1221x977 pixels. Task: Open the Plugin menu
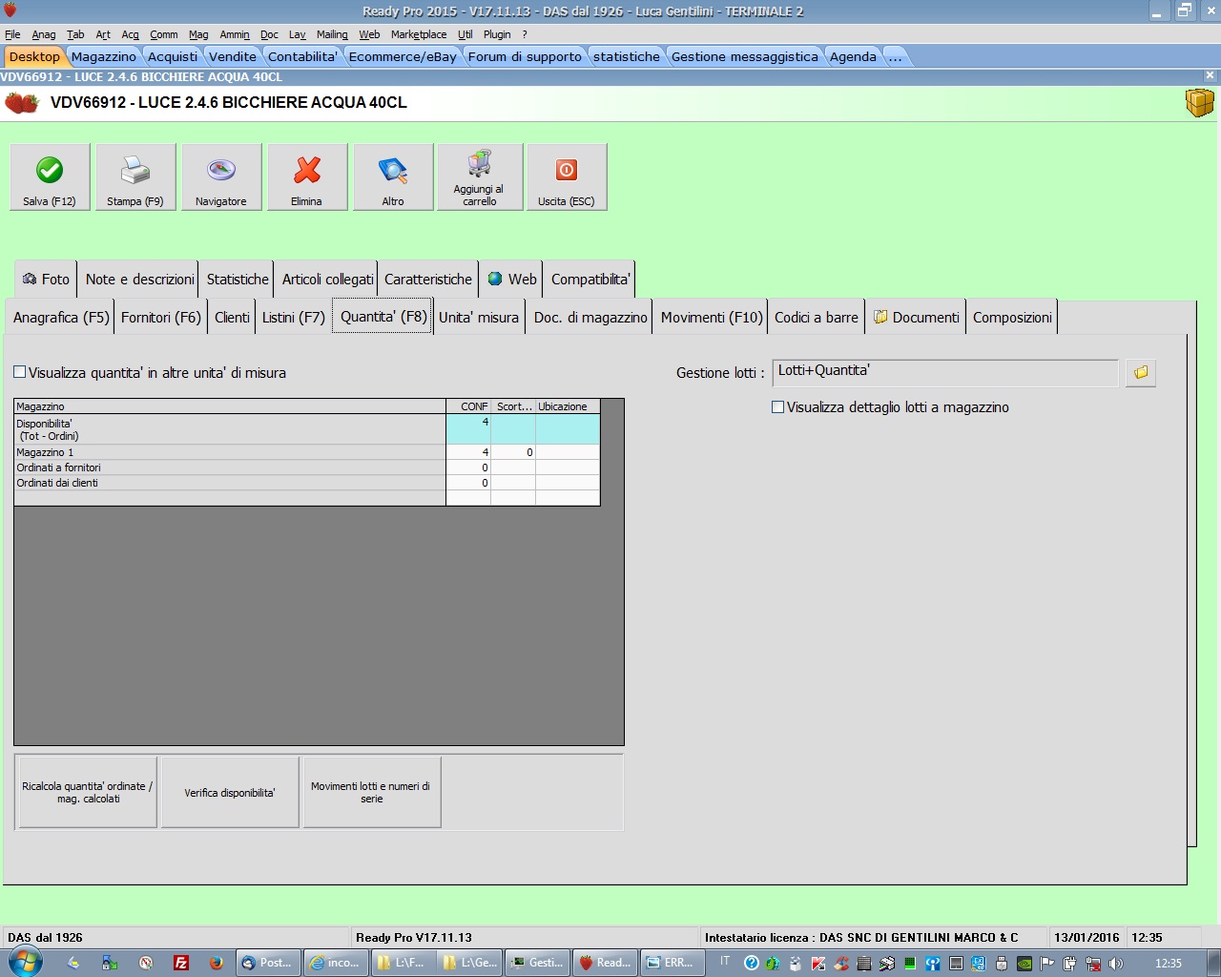(497, 34)
